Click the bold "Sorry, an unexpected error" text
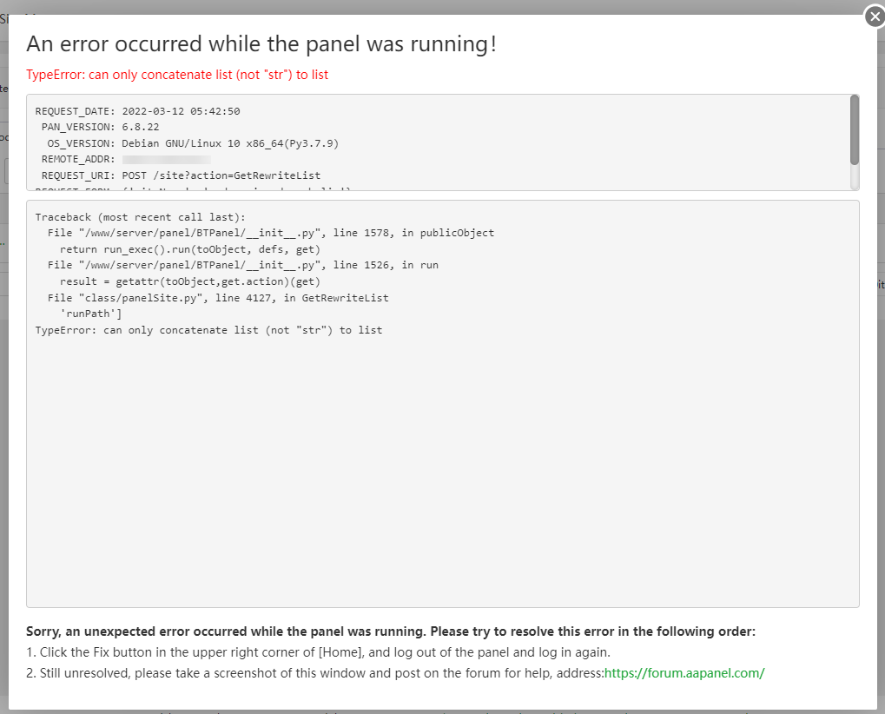 point(390,631)
